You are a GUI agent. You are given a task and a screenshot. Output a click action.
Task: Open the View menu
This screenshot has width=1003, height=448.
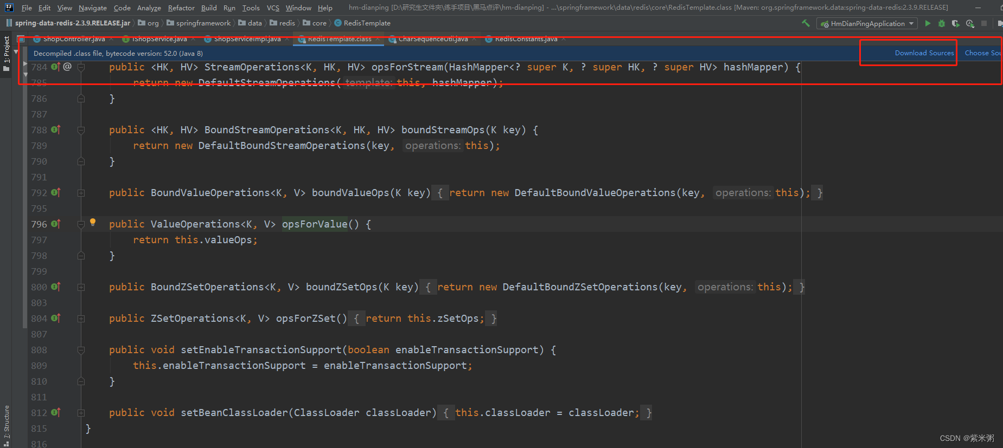65,8
